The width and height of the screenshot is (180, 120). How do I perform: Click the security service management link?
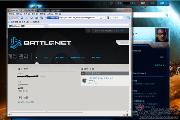[x=27, y=102]
